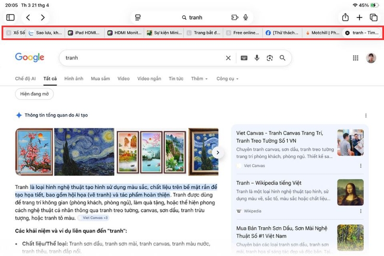
Task: Expand the Công cụ dropdown
Action: [x=227, y=79]
